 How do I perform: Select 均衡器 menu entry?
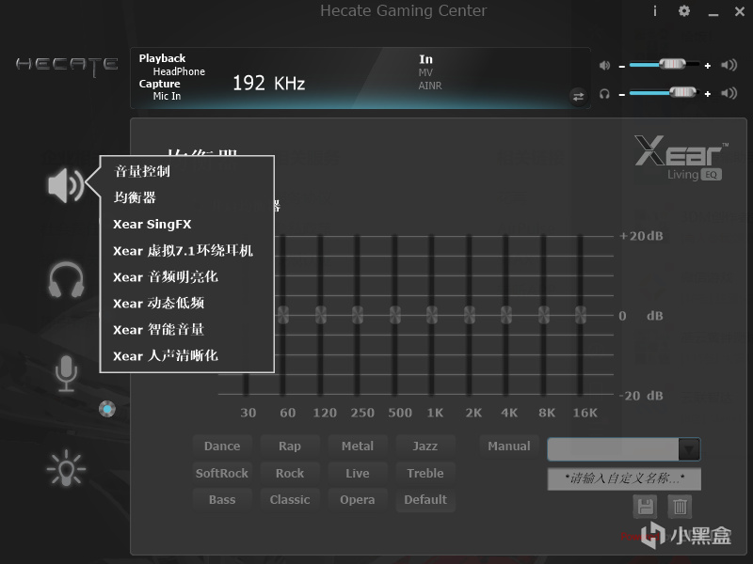tap(135, 197)
